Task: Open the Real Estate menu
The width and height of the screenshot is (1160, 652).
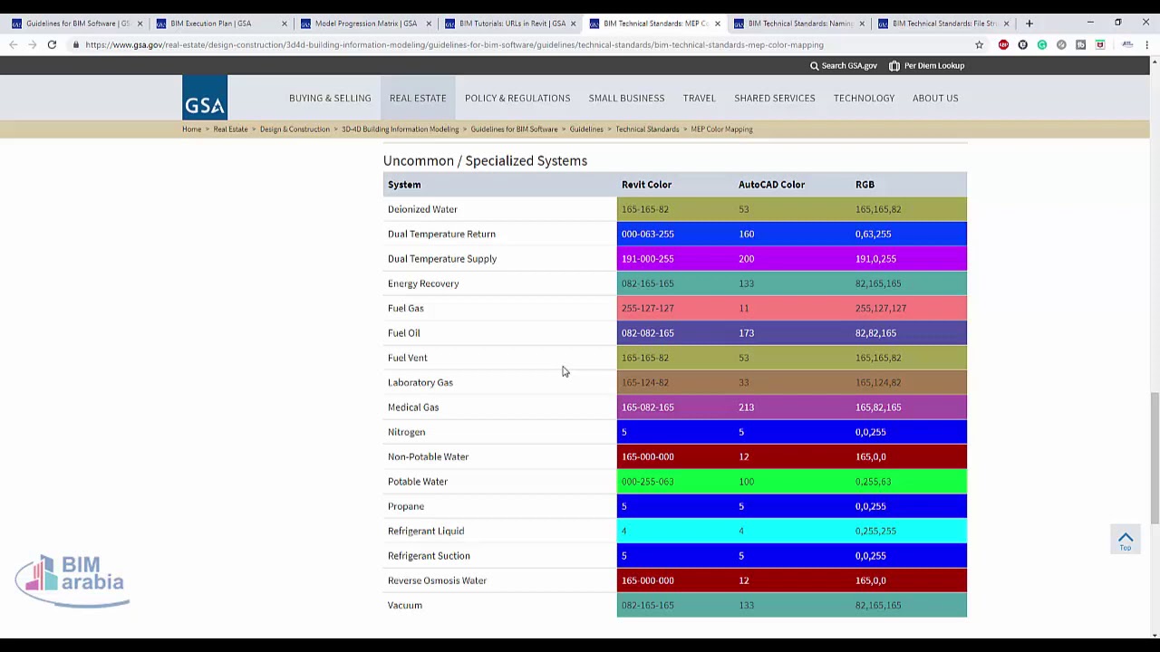Action: [418, 98]
